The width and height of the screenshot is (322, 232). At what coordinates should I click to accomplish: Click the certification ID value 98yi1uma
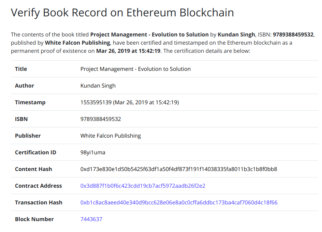[x=93, y=153]
